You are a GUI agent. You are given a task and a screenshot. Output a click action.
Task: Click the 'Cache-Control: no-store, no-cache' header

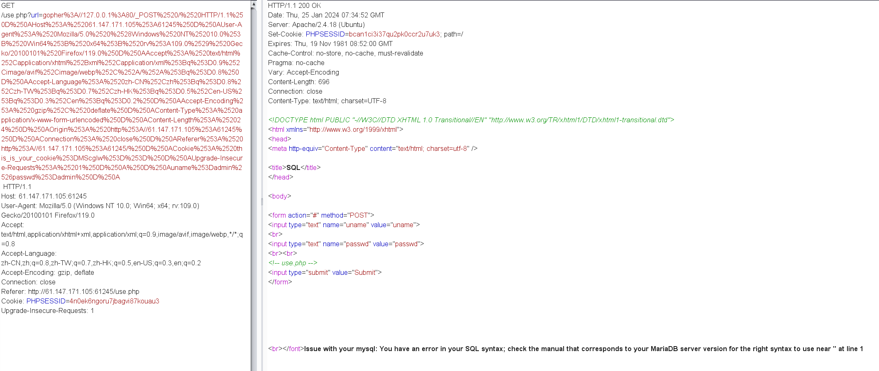pos(346,53)
